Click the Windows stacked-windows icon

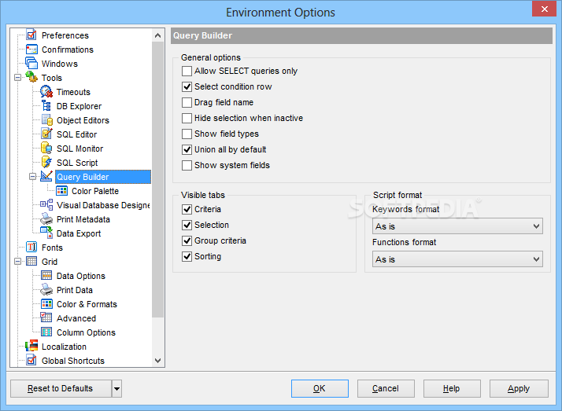(x=31, y=64)
